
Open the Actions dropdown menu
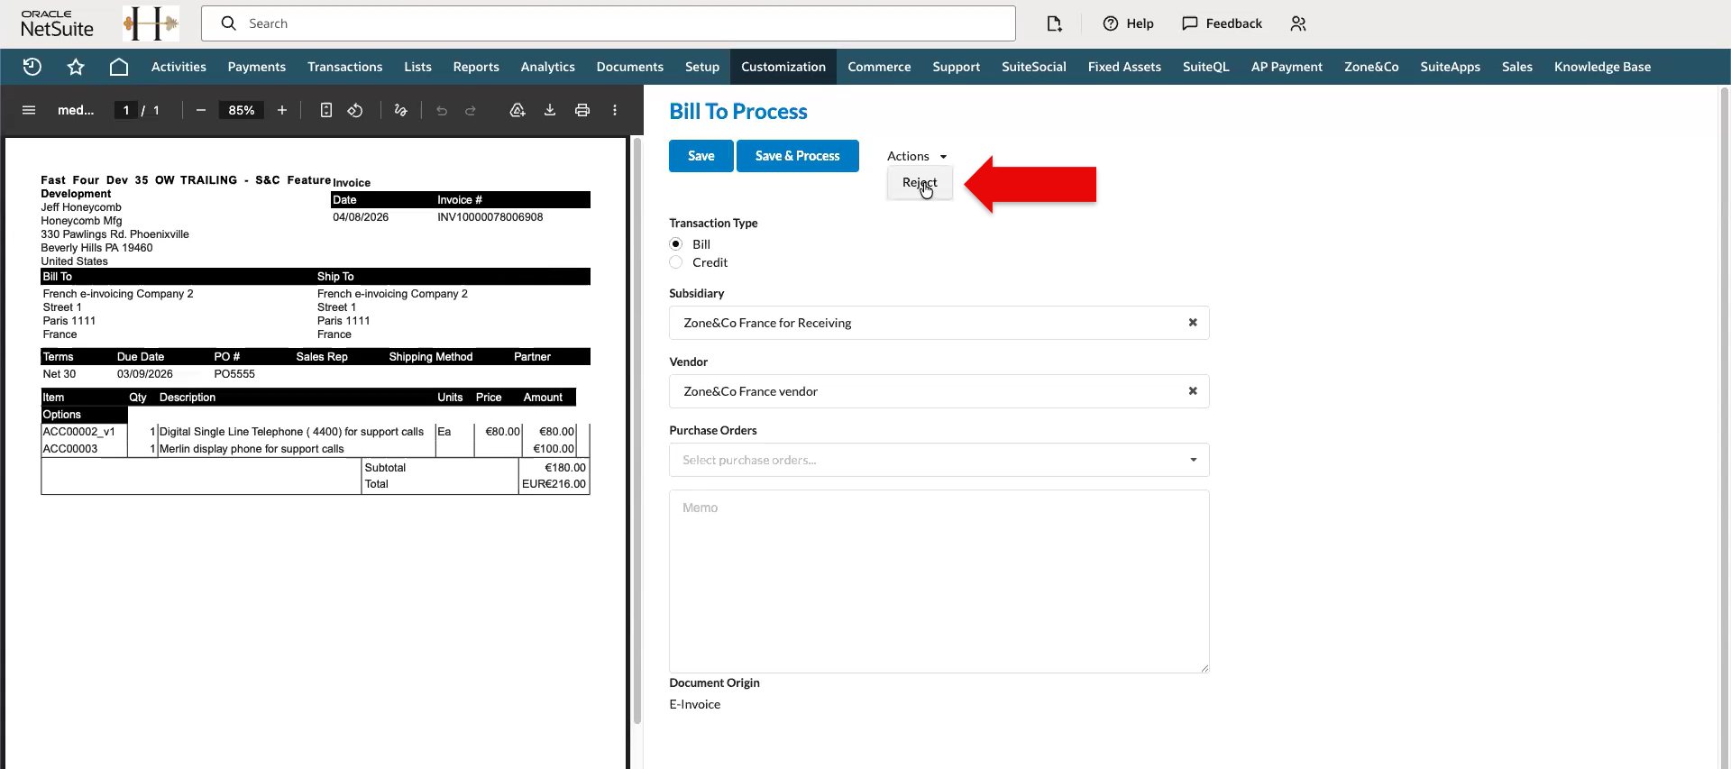click(x=917, y=156)
